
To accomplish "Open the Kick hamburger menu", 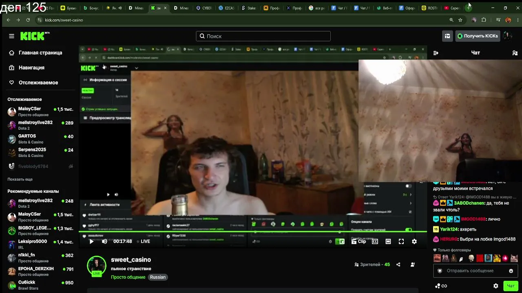I will pyautogui.click(x=11, y=36).
